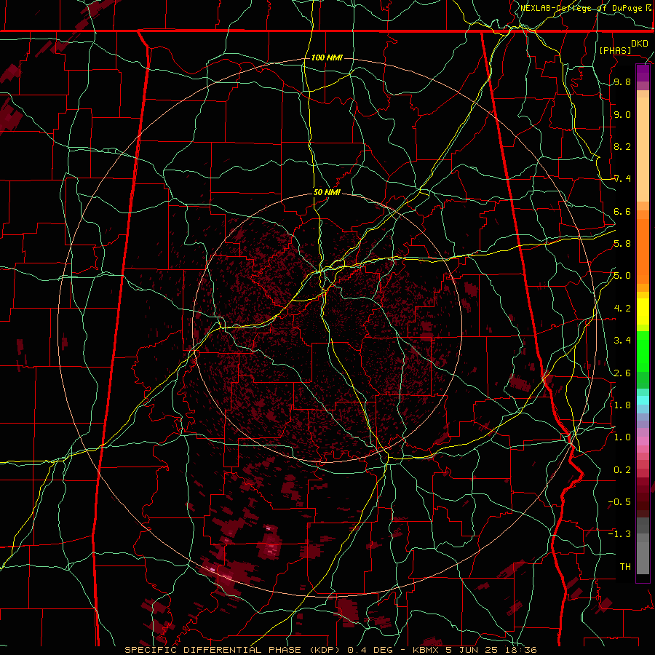655x655 pixels.
Task: Click the -1.3 value on color scale
Action: tap(619, 534)
